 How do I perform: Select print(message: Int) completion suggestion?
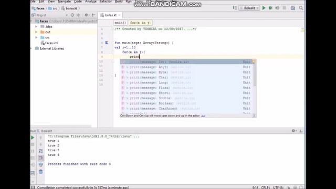(x=186, y=62)
